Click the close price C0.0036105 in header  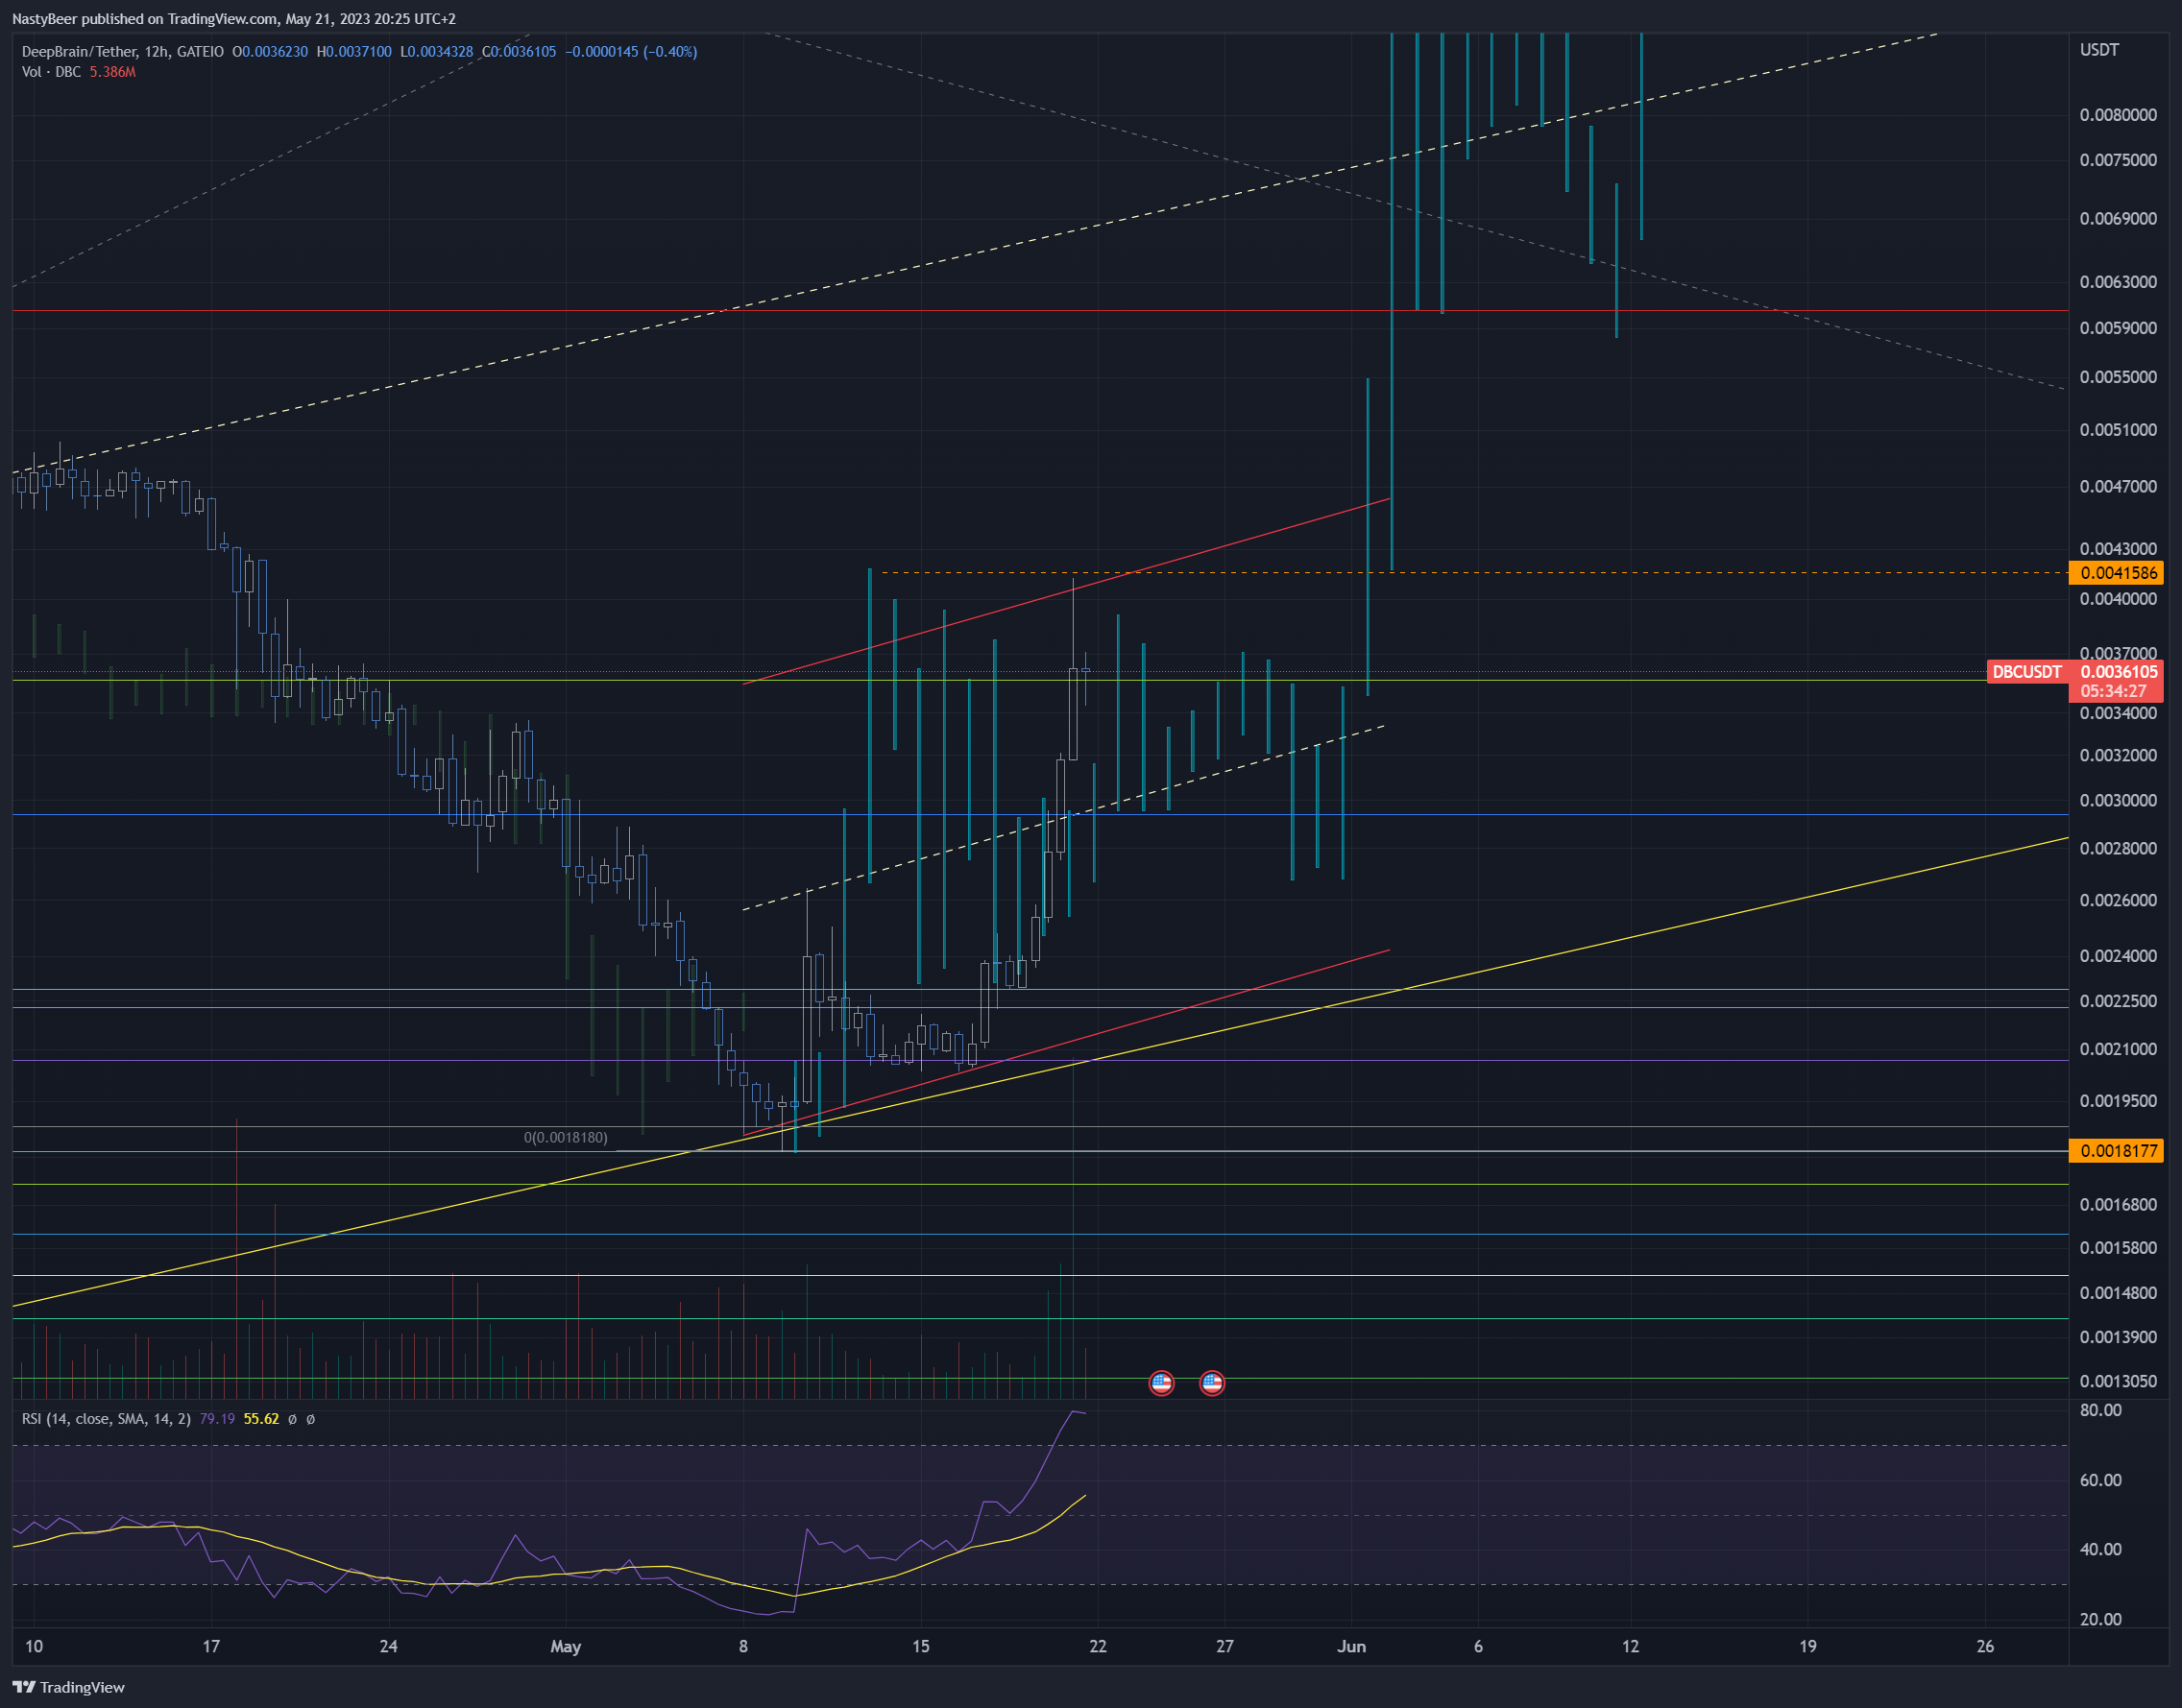pyautogui.click(x=519, y=51)
